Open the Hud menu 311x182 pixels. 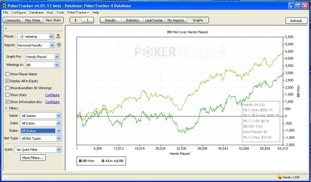pos(50,12)
